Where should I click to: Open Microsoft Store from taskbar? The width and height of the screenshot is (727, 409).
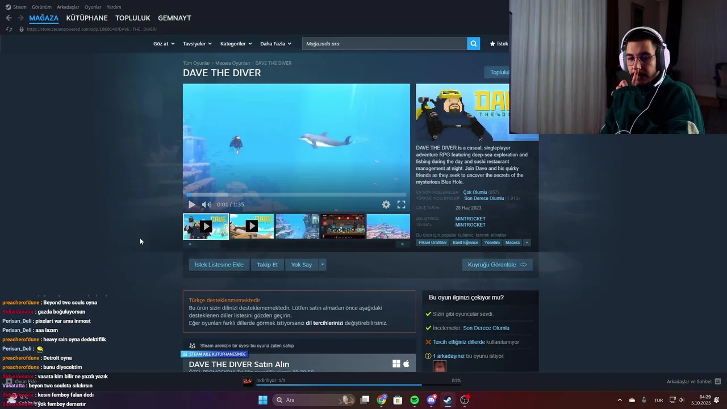coord(398,400)
